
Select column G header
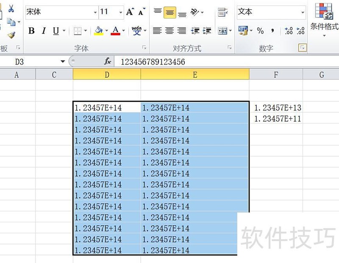coord(322,75)
